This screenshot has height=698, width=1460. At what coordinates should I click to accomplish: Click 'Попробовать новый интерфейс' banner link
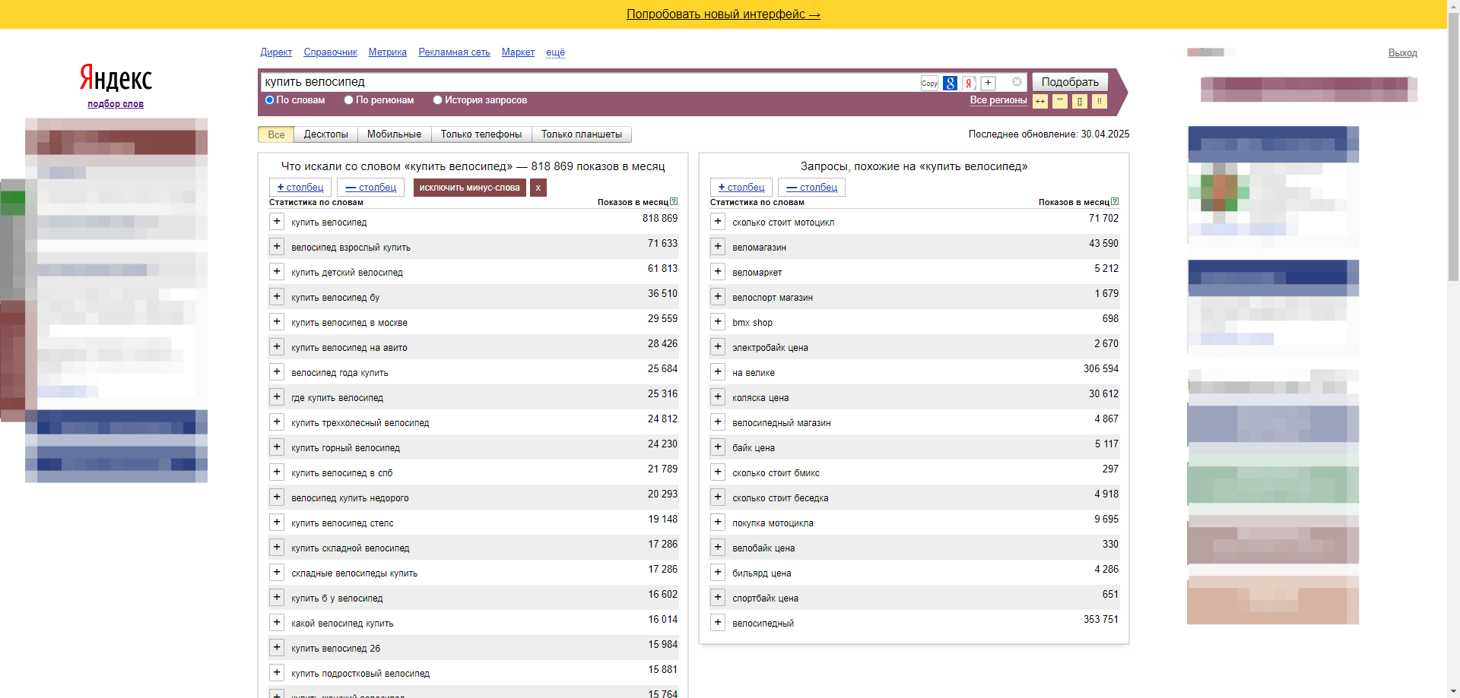click(x=723, y=14)
